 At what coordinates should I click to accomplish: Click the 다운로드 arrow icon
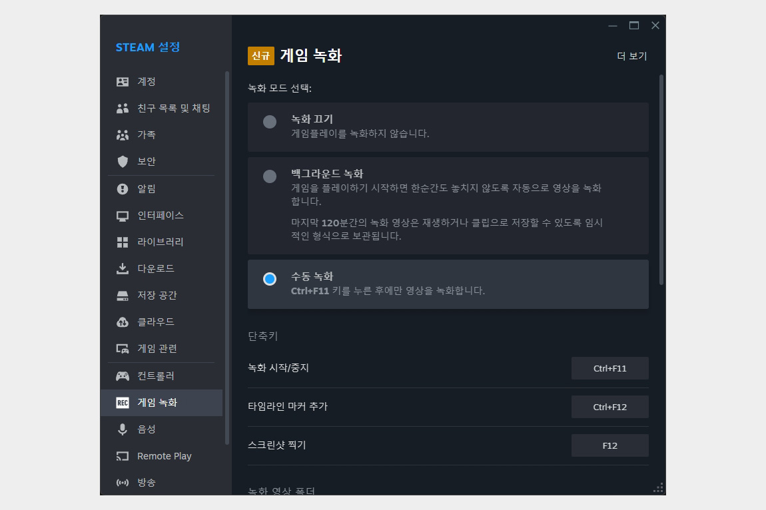pos(123,269)
